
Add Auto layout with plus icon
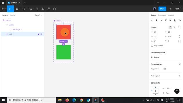[179, 76]
